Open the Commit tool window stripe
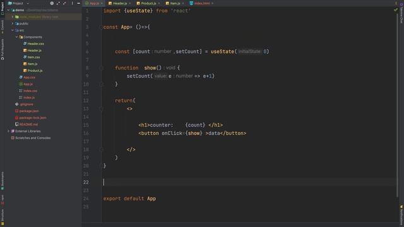 click(x=3, y=26)
